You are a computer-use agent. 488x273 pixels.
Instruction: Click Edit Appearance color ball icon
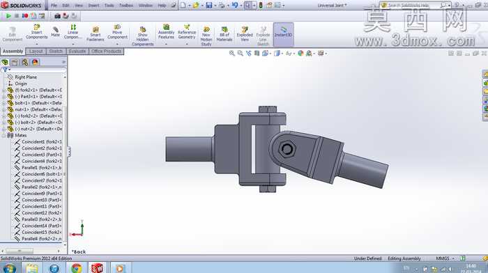point(300,54)
